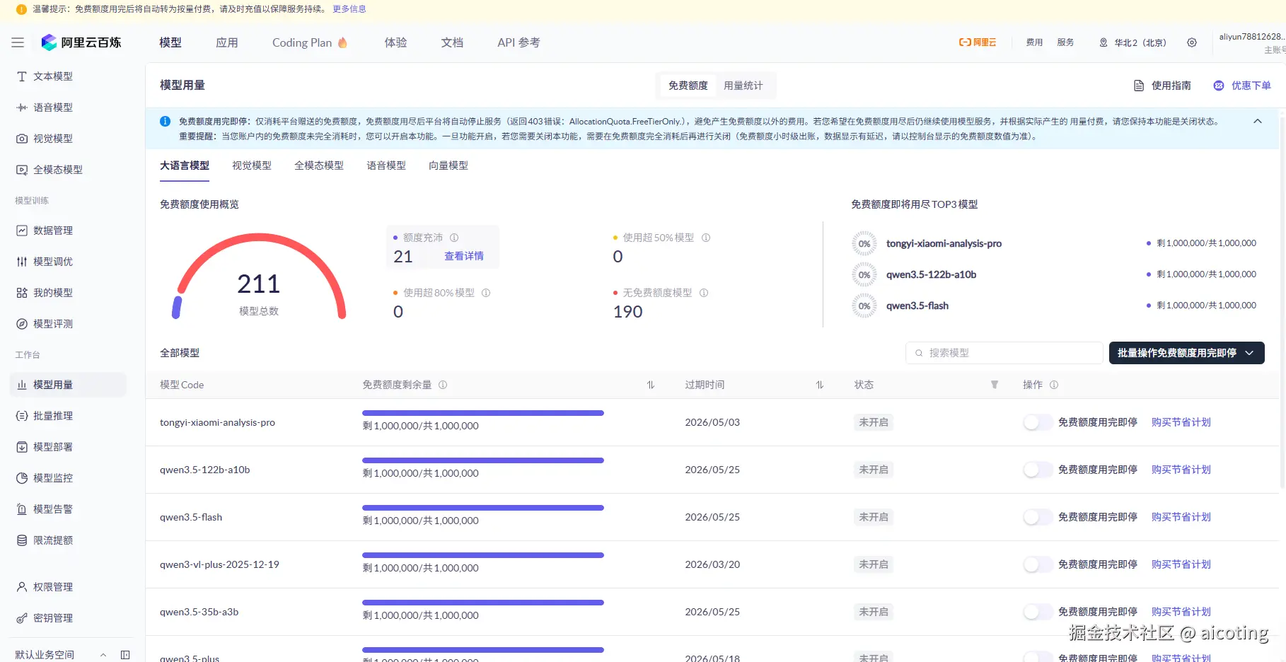The height and width of the screenshot is (662, 1286).
Task: Toggle free-quota stop for qwen3.5-122b-a10b
Action: (1038, 470)
